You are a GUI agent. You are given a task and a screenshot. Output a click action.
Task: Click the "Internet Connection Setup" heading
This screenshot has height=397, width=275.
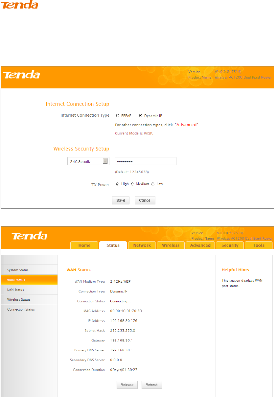[77, 104]
